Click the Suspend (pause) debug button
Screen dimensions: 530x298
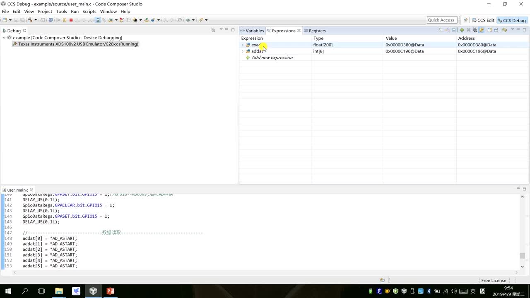[x=65, y=20]
